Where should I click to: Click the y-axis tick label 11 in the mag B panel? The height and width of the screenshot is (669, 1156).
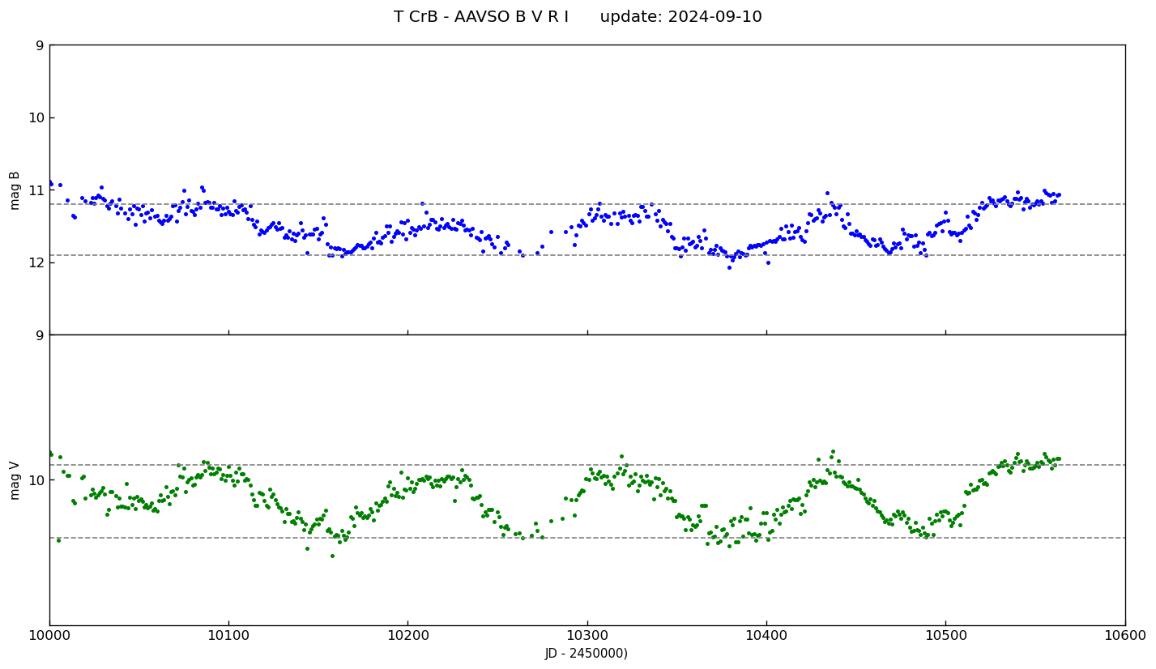point(36,190)
